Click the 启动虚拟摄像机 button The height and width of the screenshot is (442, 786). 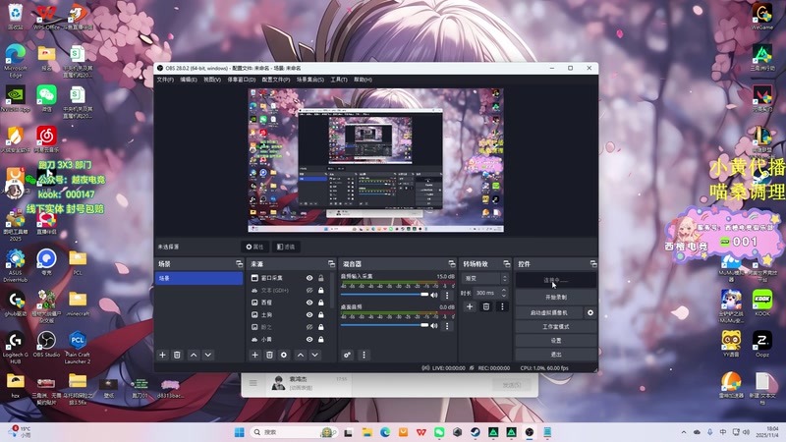coord(549,312)
